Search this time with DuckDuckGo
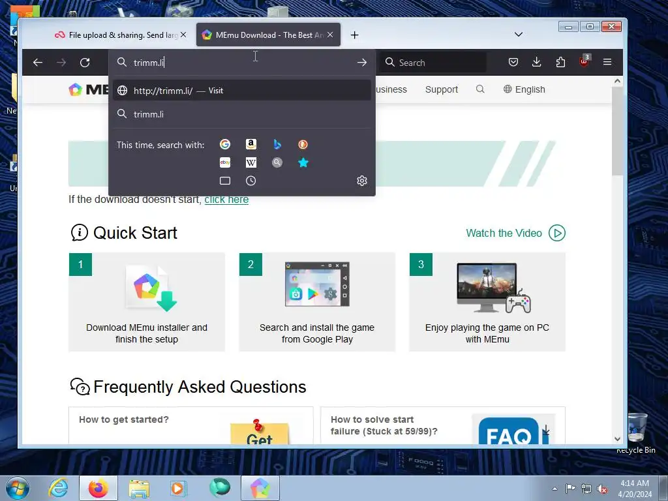Screen dimensions: 668x501 [303, 144]
